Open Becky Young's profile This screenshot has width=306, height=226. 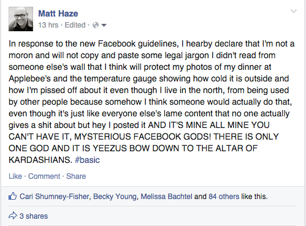(115, 197)
